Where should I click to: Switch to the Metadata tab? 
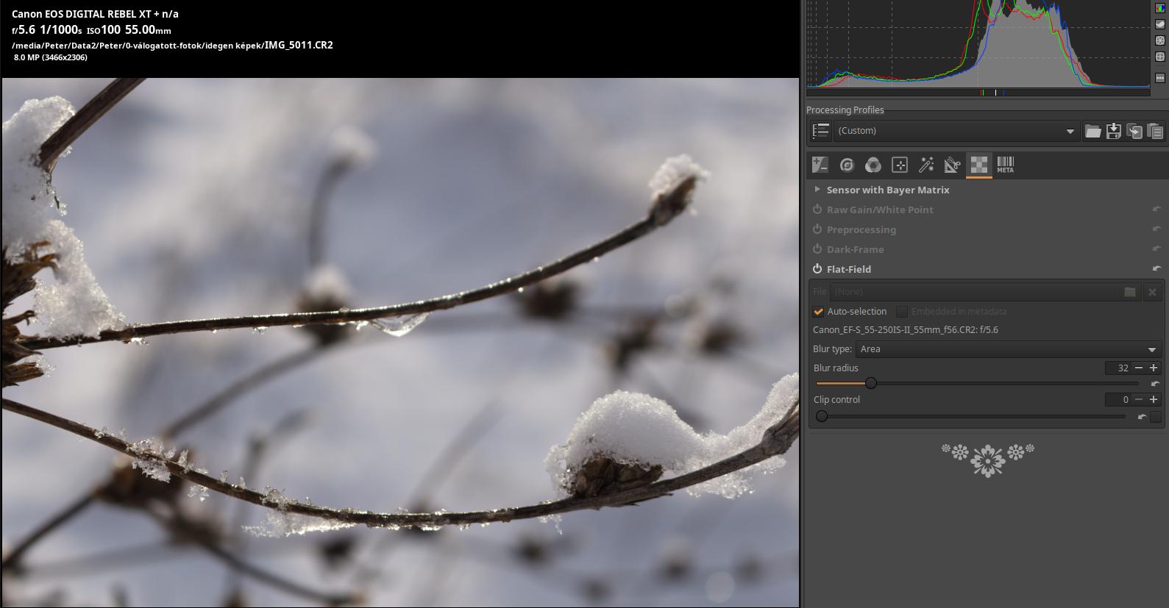1005,165
